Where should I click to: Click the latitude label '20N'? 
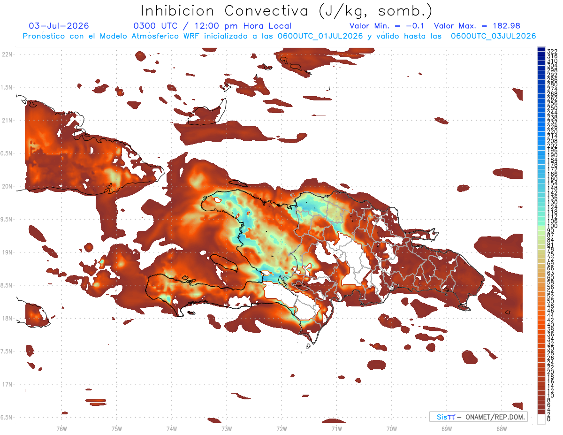(x=7, y=186)
